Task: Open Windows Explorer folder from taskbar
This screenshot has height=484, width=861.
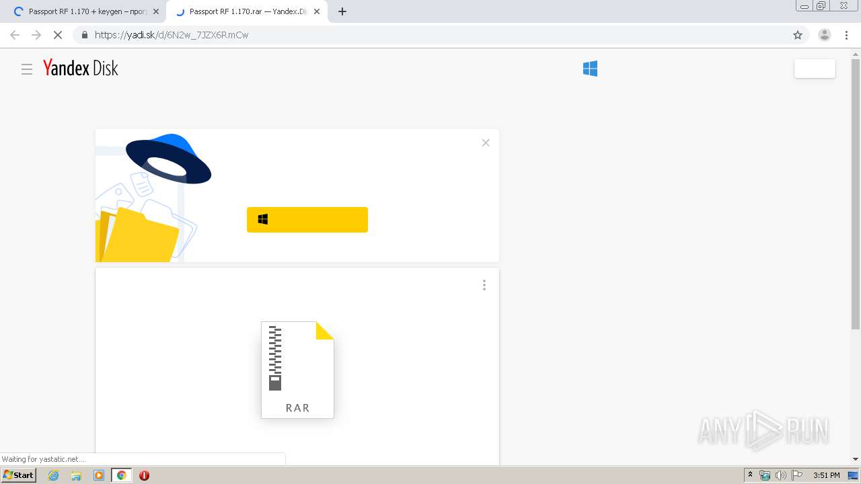Action: pyautogui.click(x=76, y=475)
